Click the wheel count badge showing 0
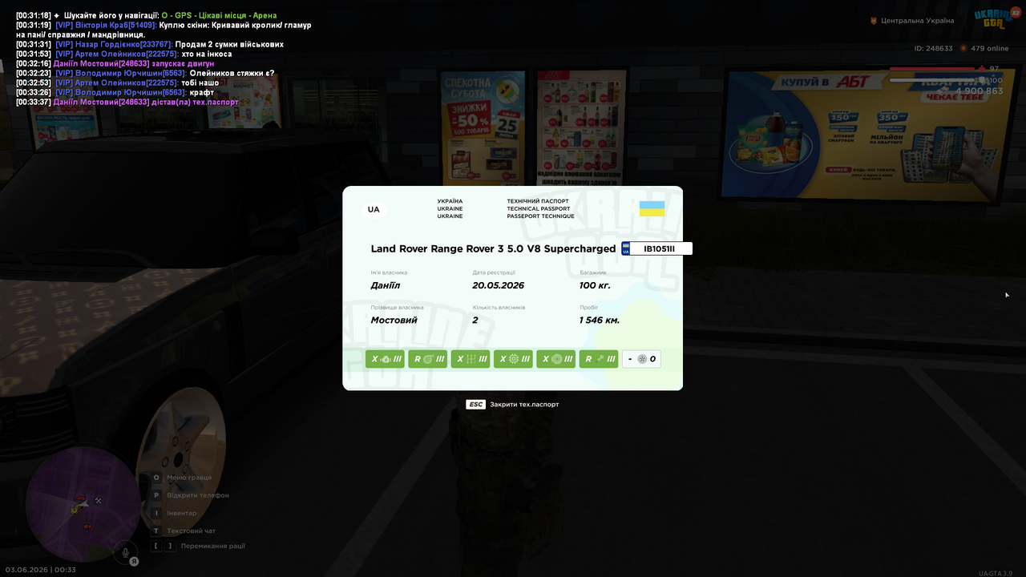 pos(641,359)
